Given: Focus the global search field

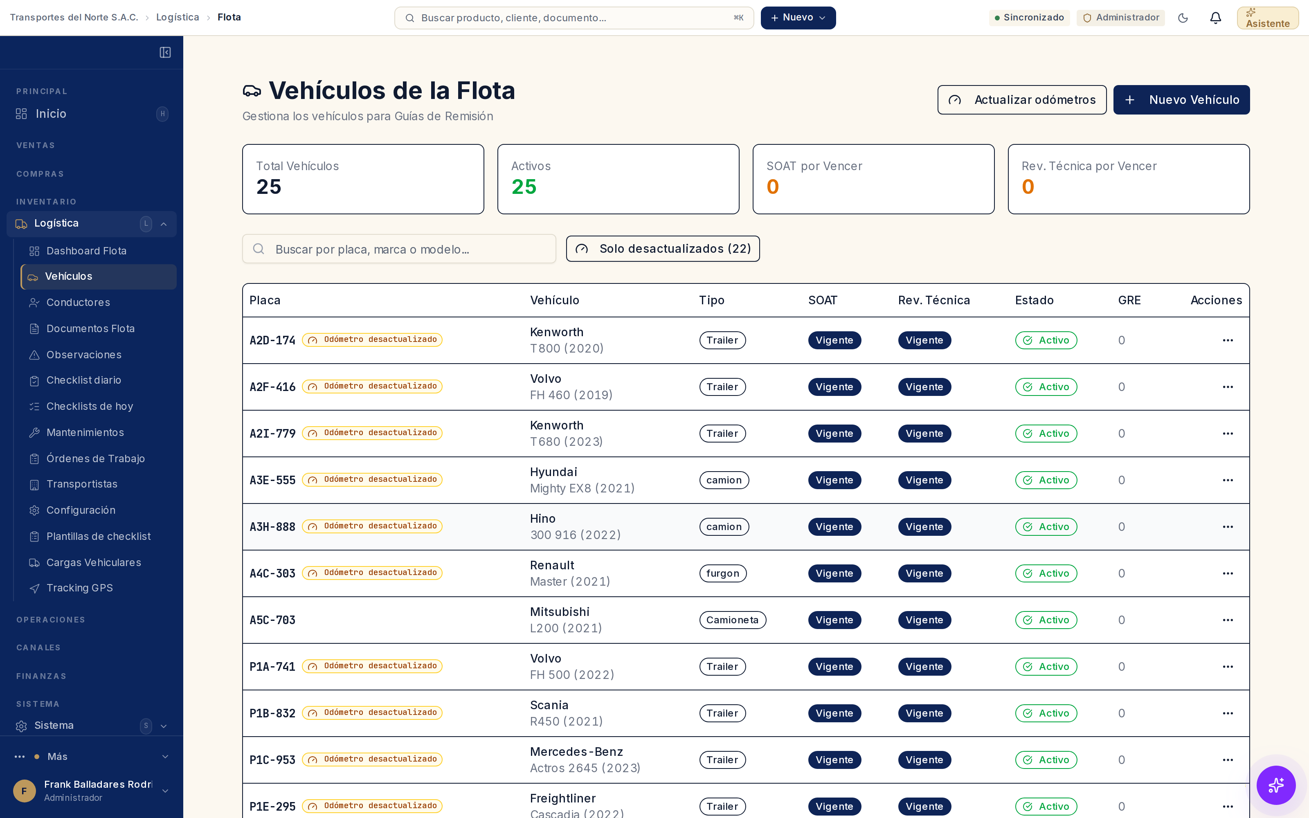Looking at the screenshot, I should click(574, 18).
